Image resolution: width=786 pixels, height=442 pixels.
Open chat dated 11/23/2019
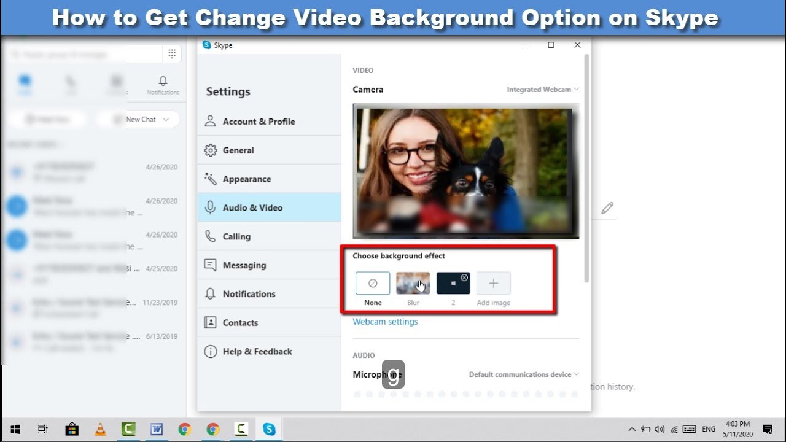(x=93, y=308)
